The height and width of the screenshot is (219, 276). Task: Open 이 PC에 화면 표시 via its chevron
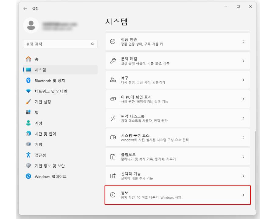[x=243, y=99]
